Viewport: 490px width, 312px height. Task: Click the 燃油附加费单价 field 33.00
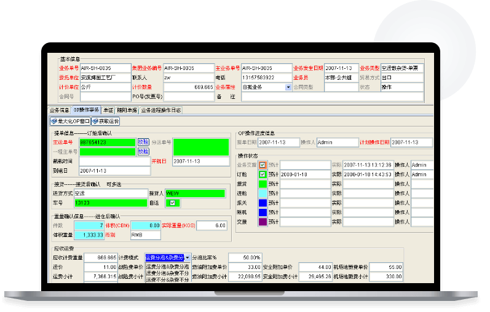point(245,267)
